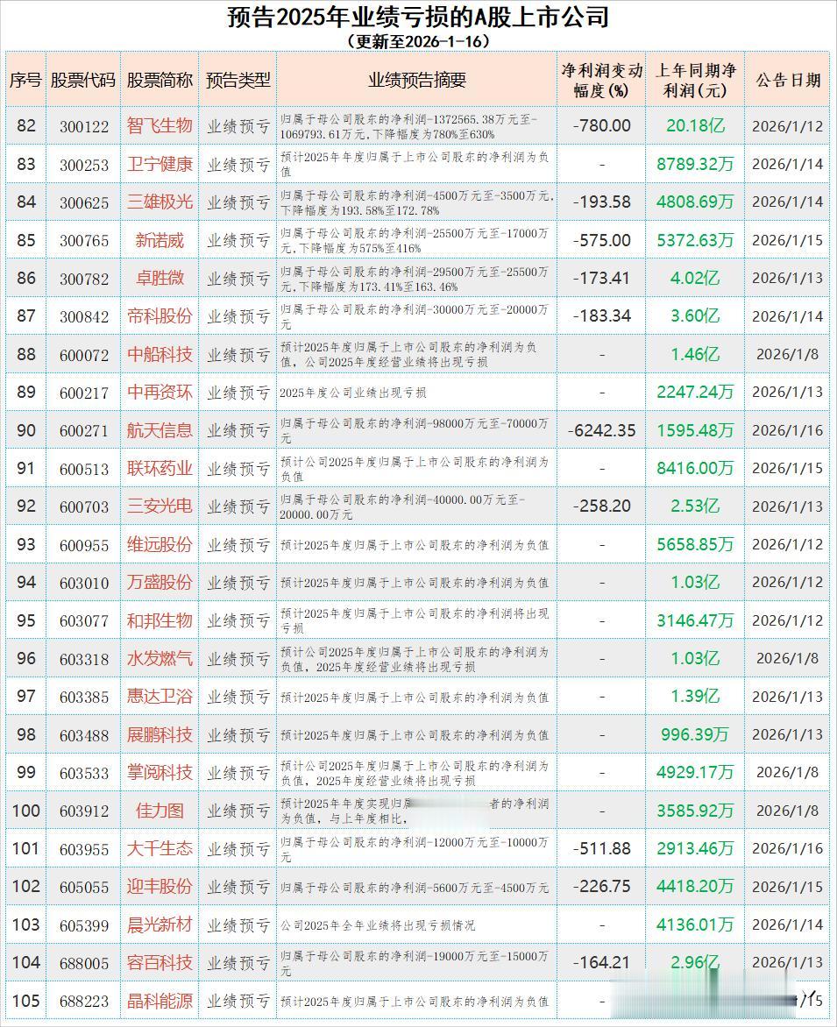The height and width of the screenshot is (1027, 837).
Task: Select stock name 新诺威
Action: click(160, 240)
